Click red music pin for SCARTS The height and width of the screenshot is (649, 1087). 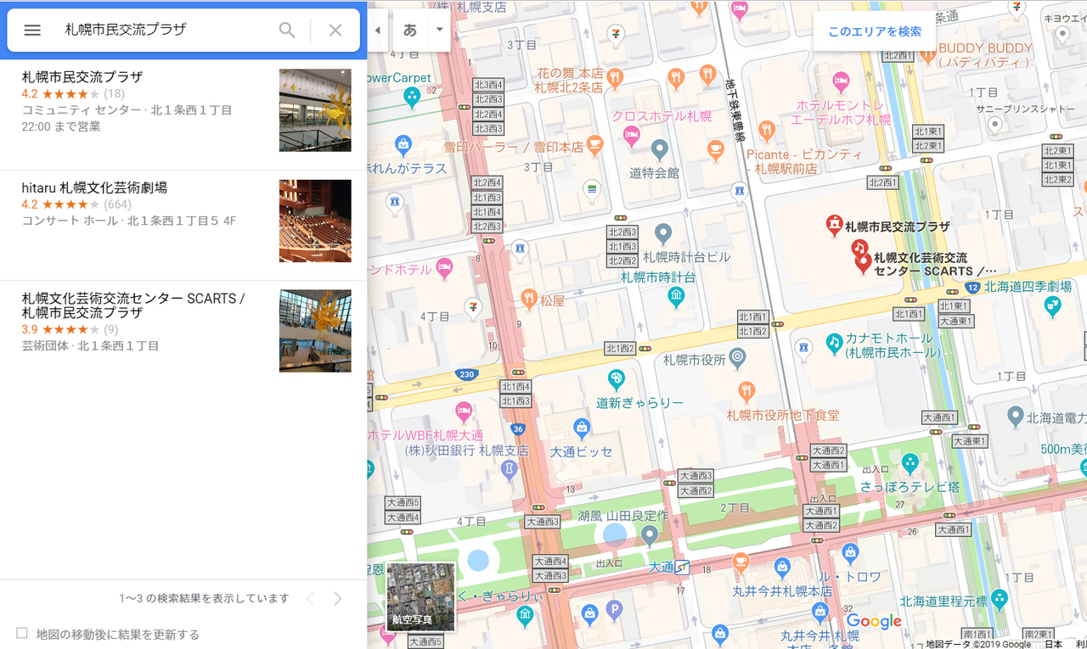click(x=859, y=249)
